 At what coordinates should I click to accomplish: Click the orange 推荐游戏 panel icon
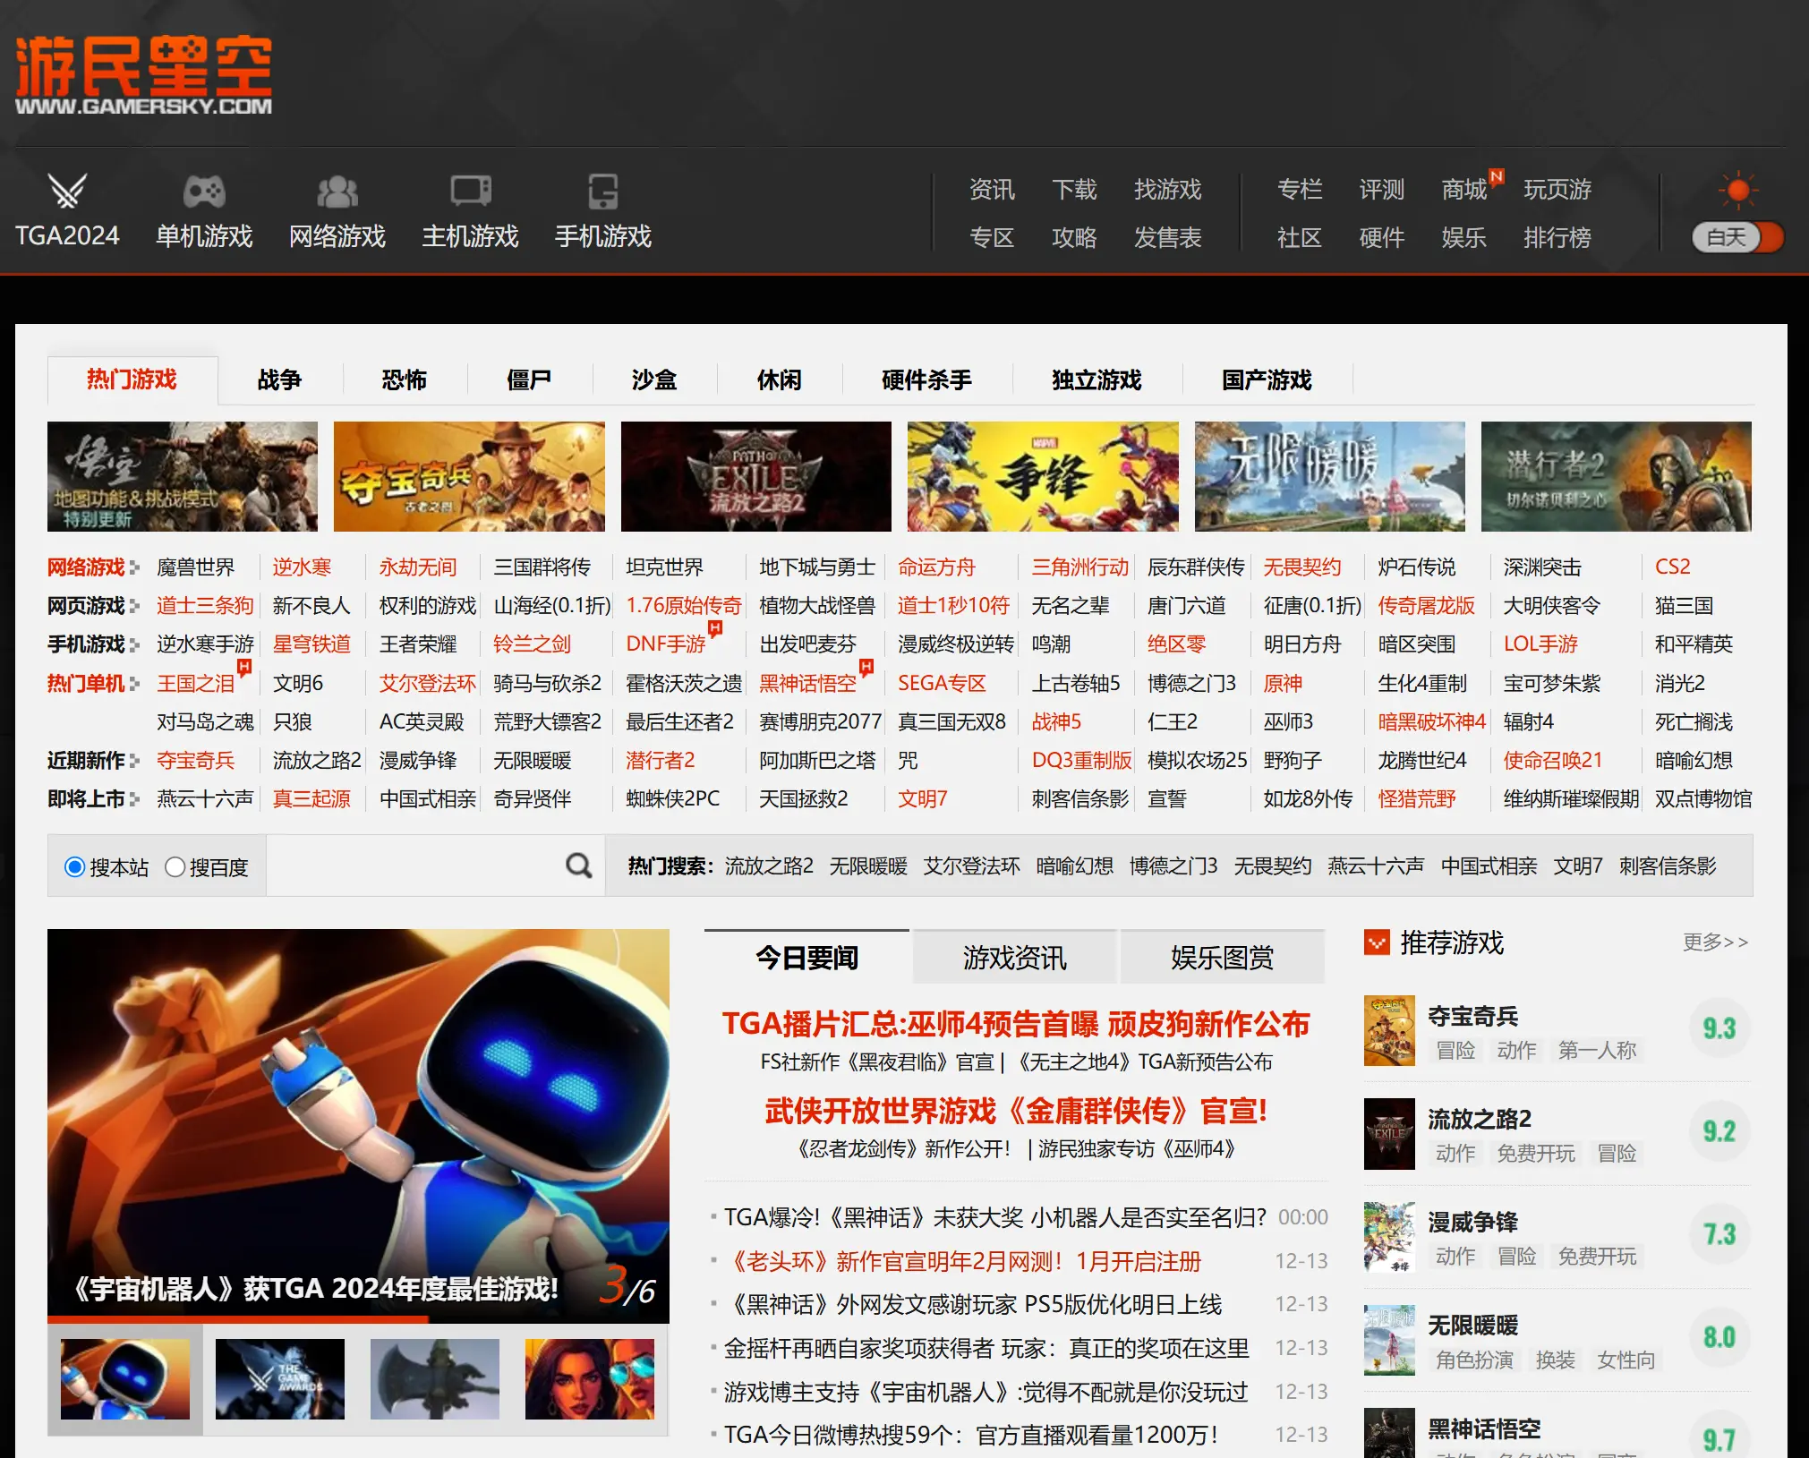[1378, 942]
